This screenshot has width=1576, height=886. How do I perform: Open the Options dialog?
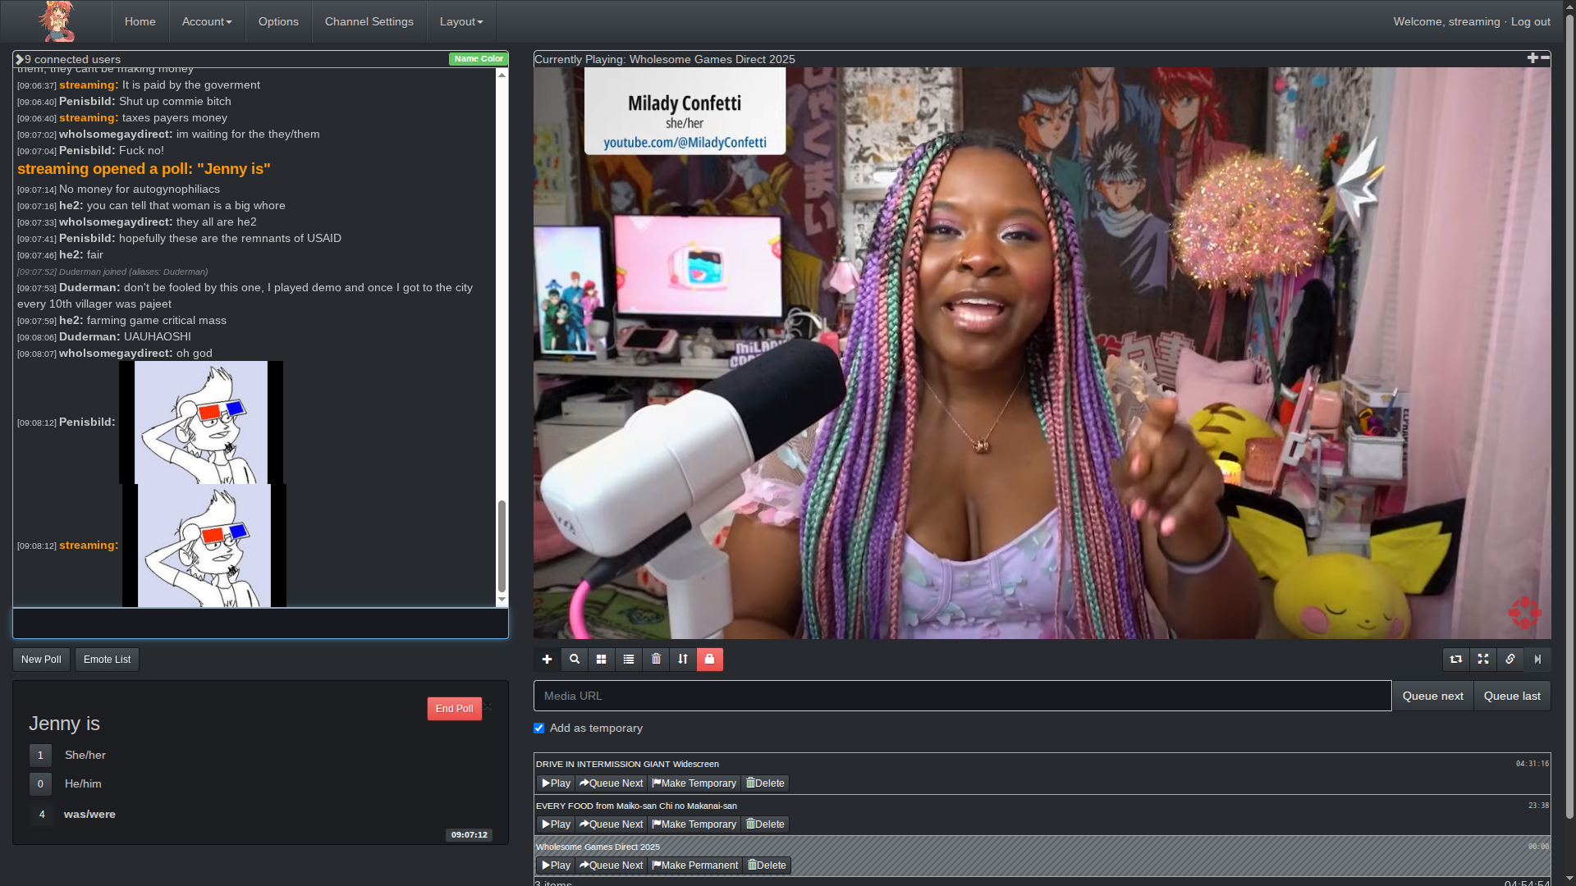[x=278, y=21]
